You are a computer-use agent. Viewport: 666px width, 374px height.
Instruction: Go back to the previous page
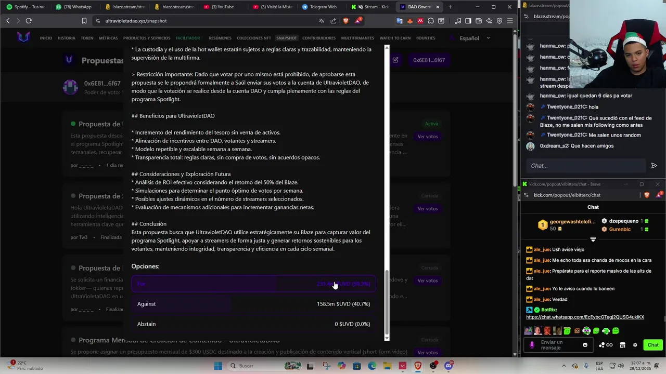(x=8, y=21)
